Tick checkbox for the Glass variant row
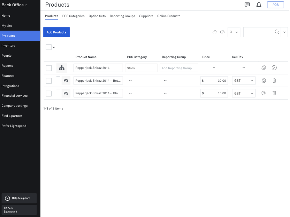The height and width of the screenshot is (217, 290). 49,93
